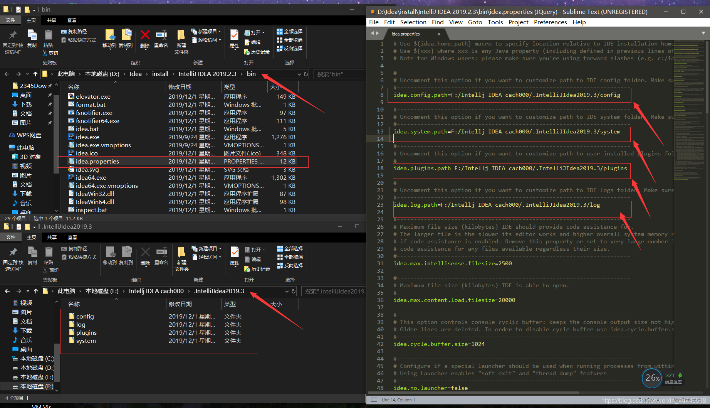Select WPS cloud drive in bin sidebar
Image resolution: width=710 pixels, height=408 pixels.
pyautogui.click(x=25, y=135)
